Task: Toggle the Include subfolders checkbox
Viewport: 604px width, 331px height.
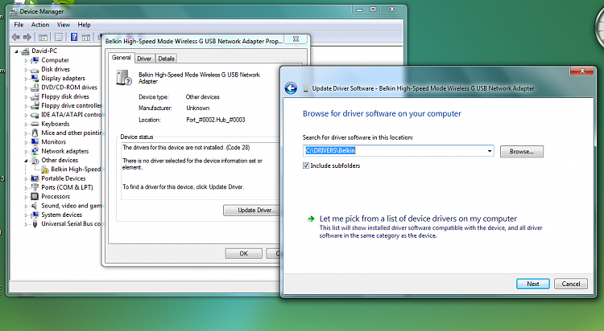Action: click(x=306, y=165)
